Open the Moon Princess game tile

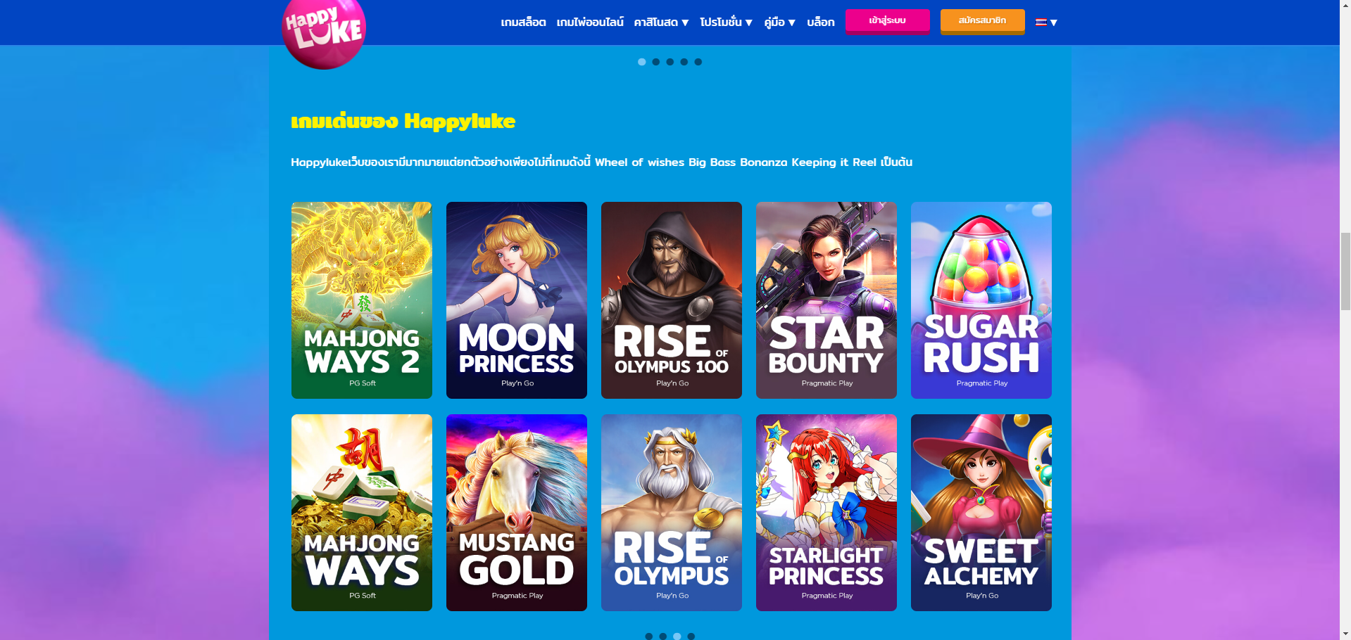pyautogui.click(x=517, y=300)
